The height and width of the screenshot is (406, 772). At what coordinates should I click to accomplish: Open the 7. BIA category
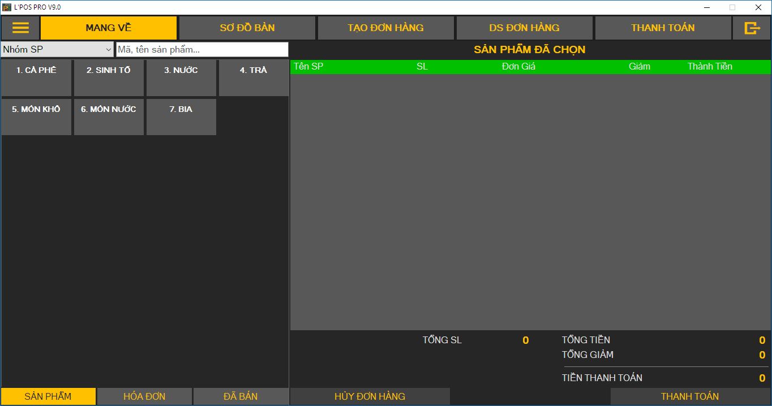point(181,117)
